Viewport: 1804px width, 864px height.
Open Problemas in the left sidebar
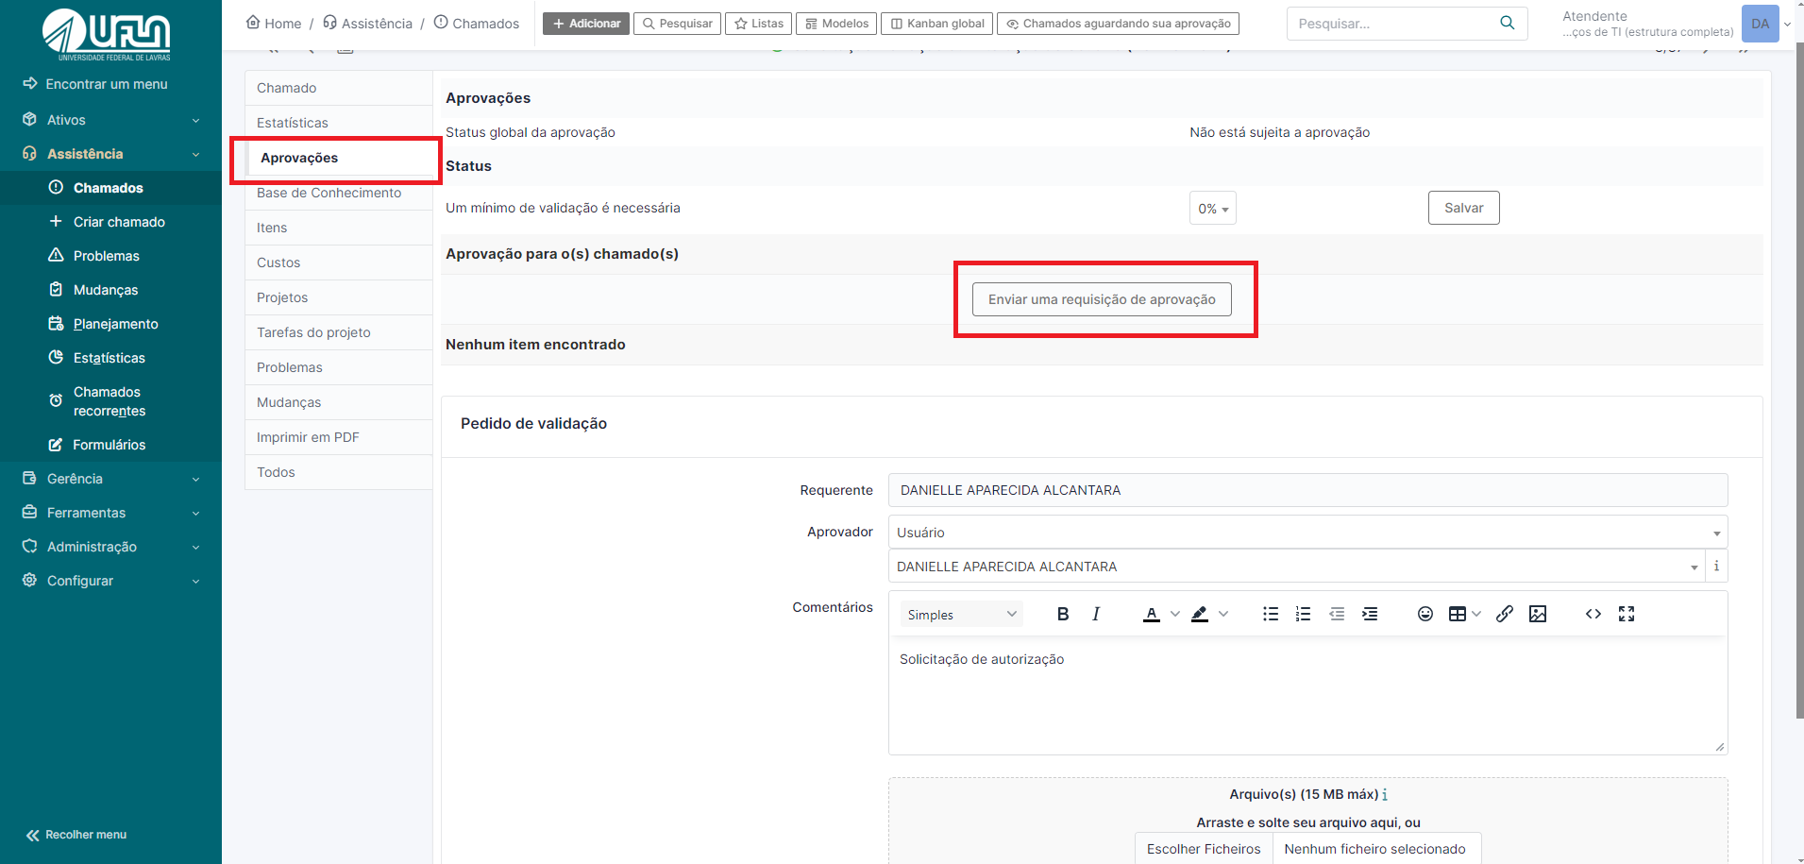pos(110,256)
